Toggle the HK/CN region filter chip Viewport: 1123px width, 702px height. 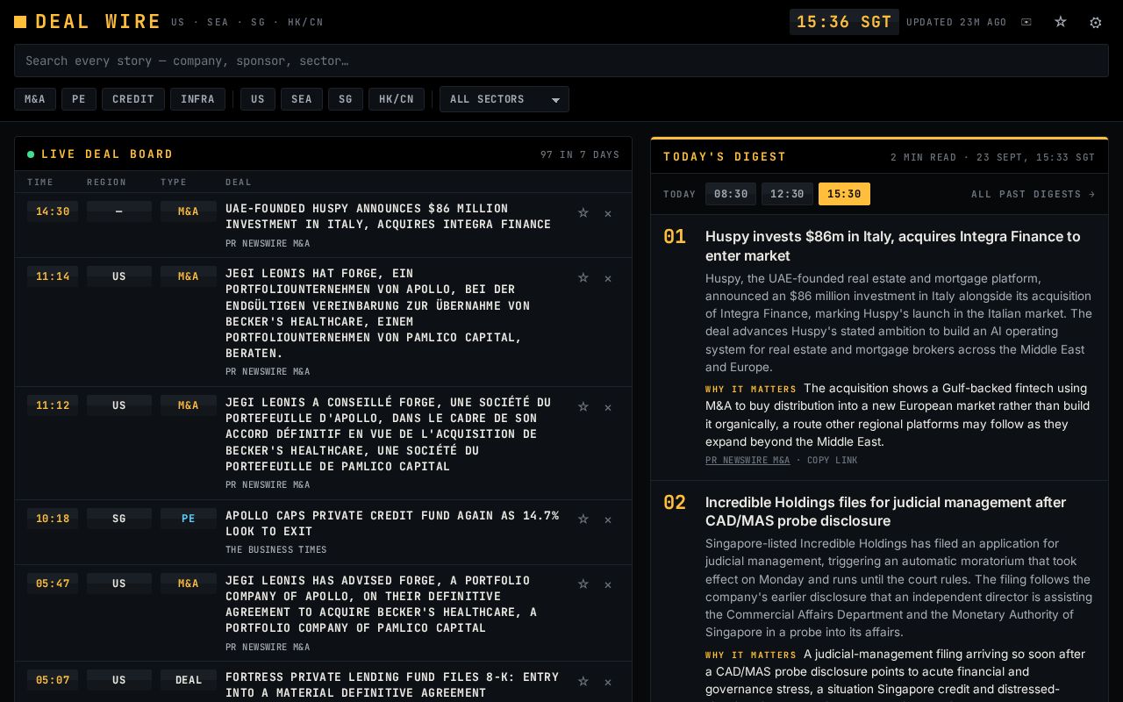pos(397,99)
